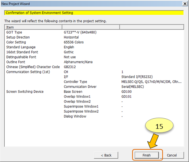This screenshot has height=162, width=189.
Task: Click the Finish button
Action: click(147, 155)
